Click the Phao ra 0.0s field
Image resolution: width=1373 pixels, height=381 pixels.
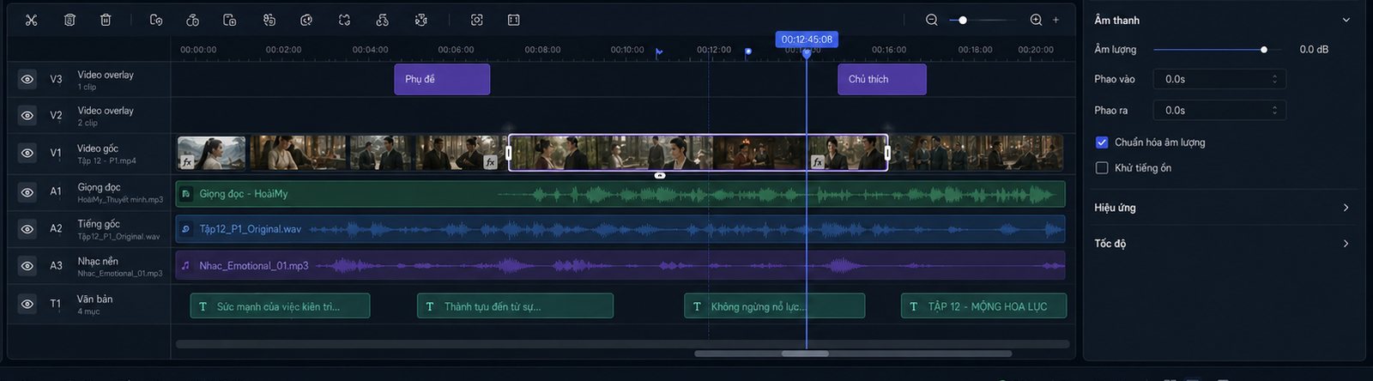click(1219, 110)
